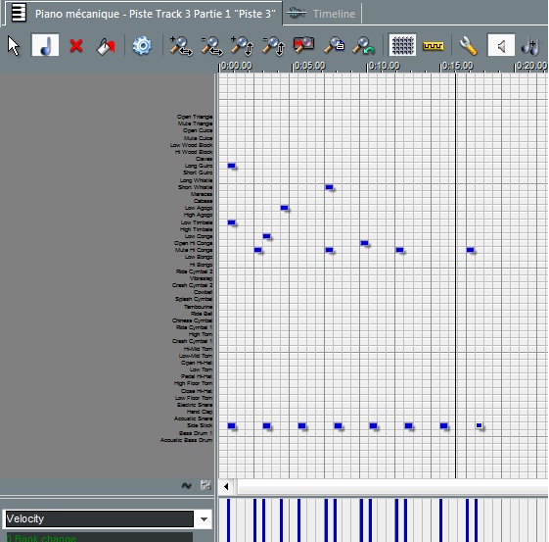Click the horizontal zoom out magnifier
Image resolution: width=549 pixels, height=542 pixels.
tap(211, 46)
